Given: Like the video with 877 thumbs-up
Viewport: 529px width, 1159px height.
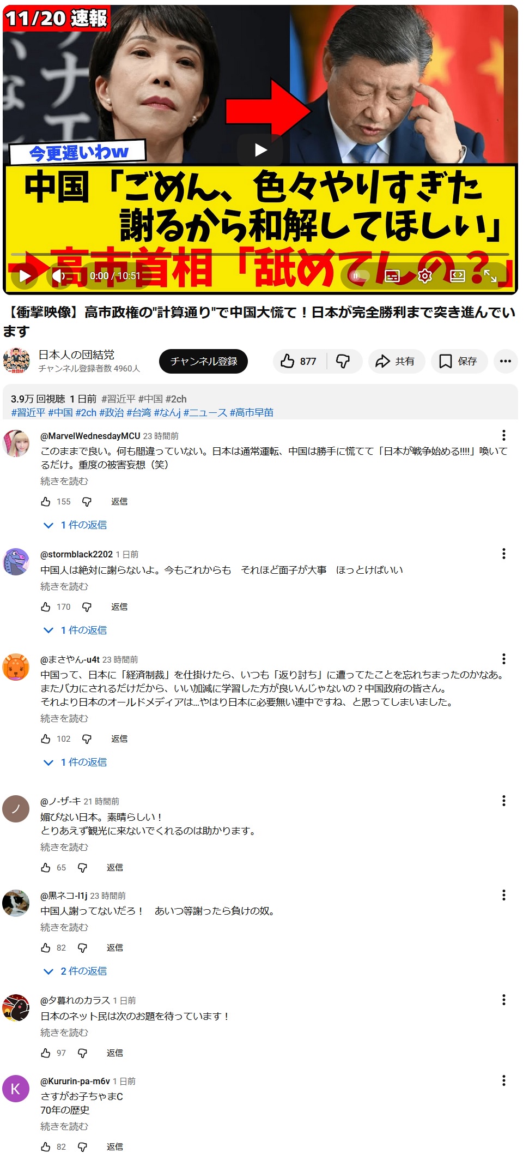Looking at the screenshot, I should click(299, 361).
